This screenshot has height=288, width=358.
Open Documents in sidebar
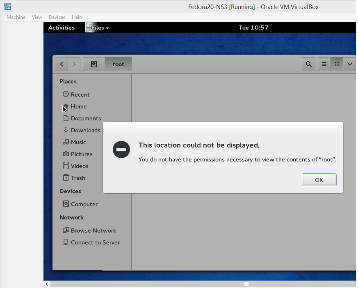coord(92,118)
